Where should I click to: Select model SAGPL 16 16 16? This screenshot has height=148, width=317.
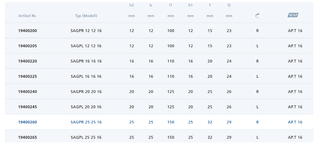(x=86, y=76)
